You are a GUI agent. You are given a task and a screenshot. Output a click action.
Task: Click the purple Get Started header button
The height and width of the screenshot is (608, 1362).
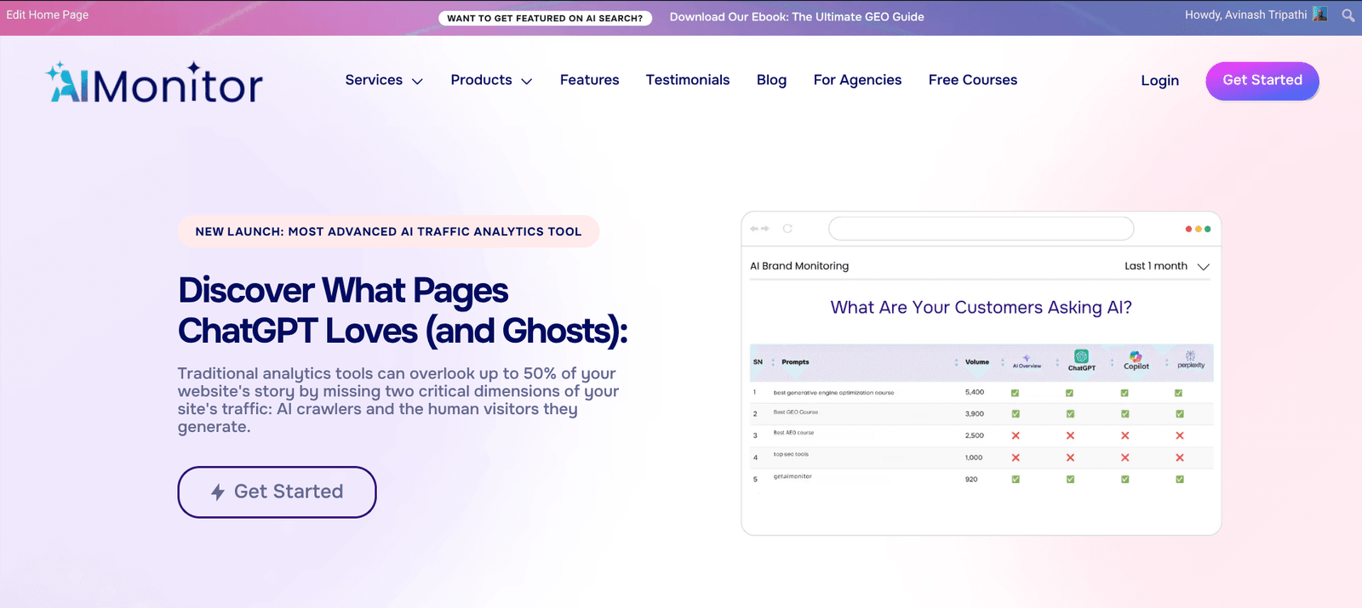1262,81
